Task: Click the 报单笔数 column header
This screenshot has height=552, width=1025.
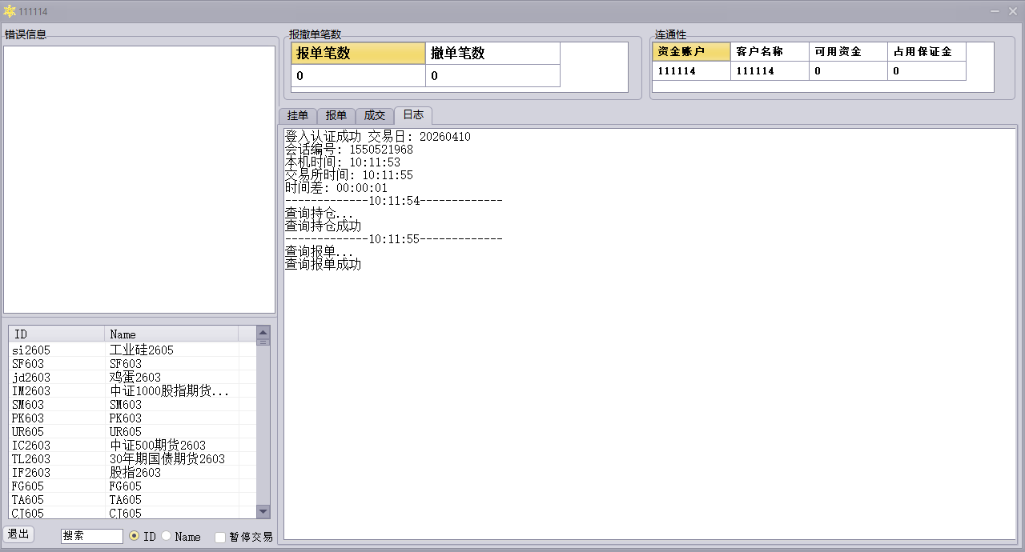Action: [358, 54]
